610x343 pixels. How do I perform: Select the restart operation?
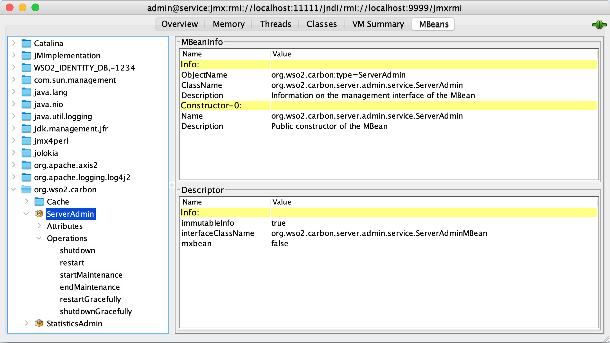72,263
